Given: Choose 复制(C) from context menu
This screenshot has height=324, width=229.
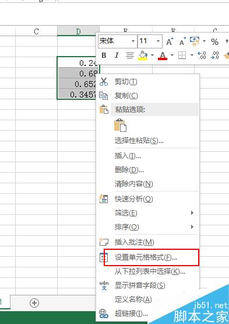Looking at the screenshot, I should point(147,96).
